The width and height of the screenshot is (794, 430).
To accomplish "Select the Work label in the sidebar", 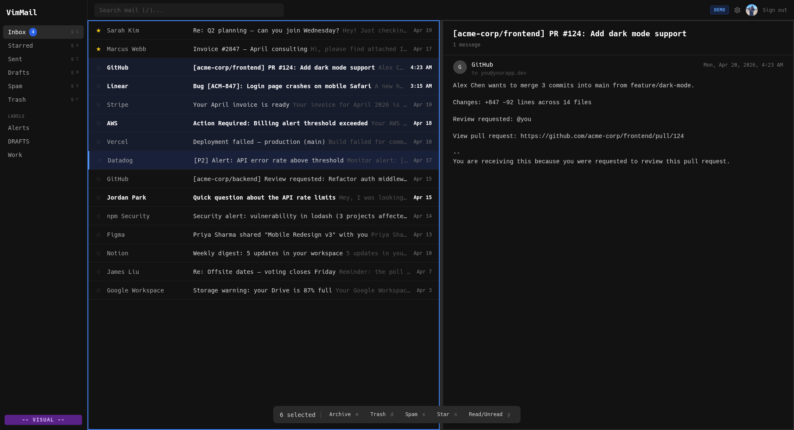I will tap(15, 155).
